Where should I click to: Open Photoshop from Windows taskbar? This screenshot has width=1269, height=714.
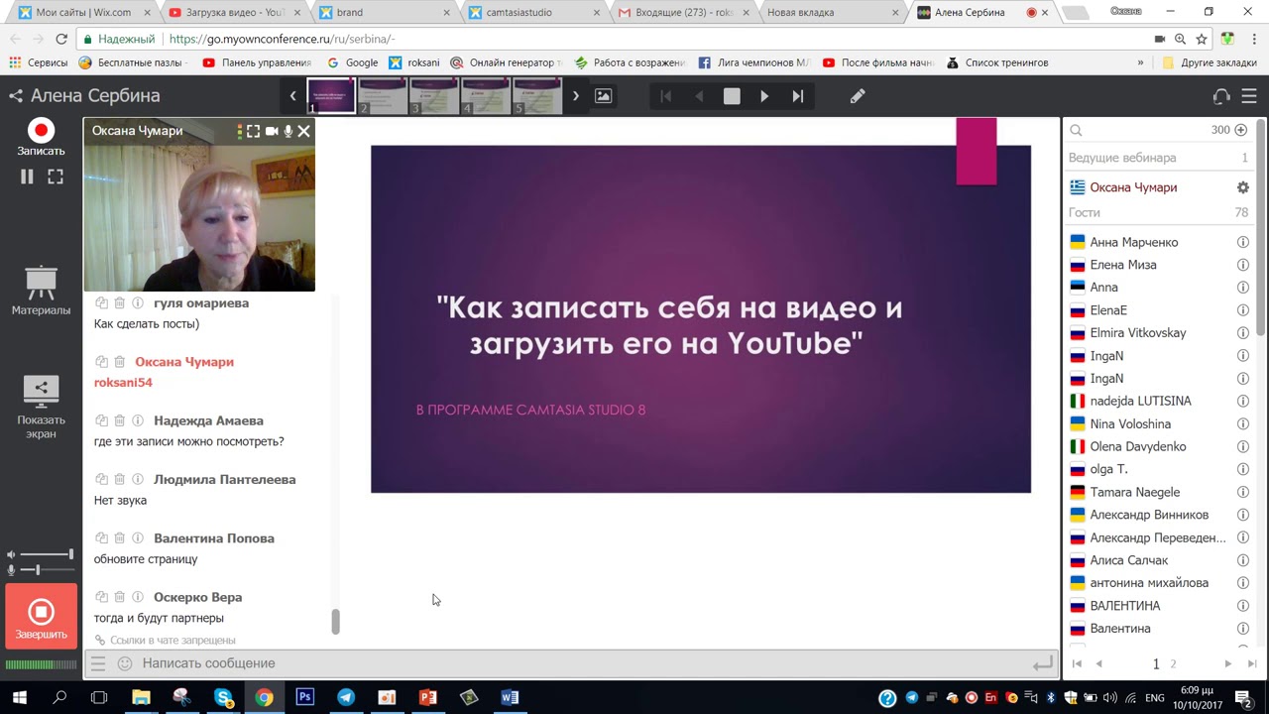point(304,697)
